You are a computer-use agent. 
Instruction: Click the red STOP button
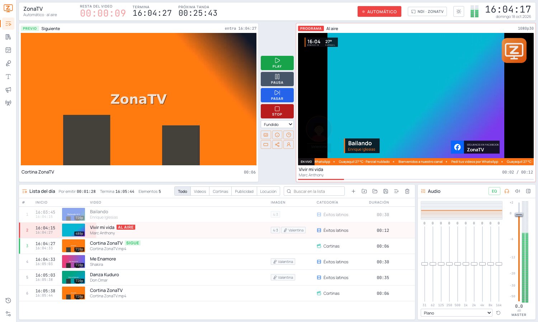coord(277,111)
